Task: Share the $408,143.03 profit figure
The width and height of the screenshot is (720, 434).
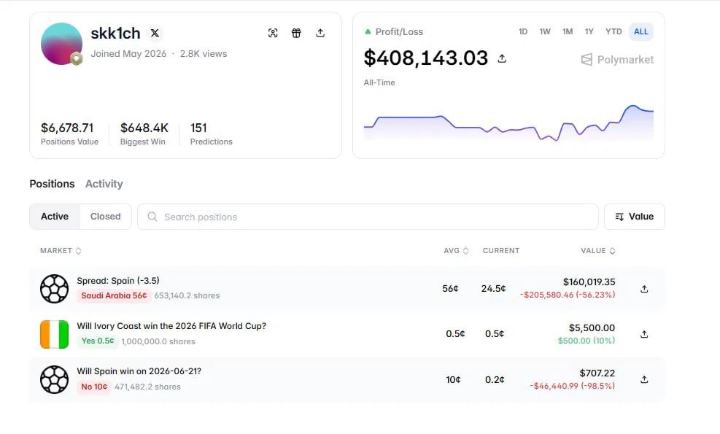Action: [502, 58]
